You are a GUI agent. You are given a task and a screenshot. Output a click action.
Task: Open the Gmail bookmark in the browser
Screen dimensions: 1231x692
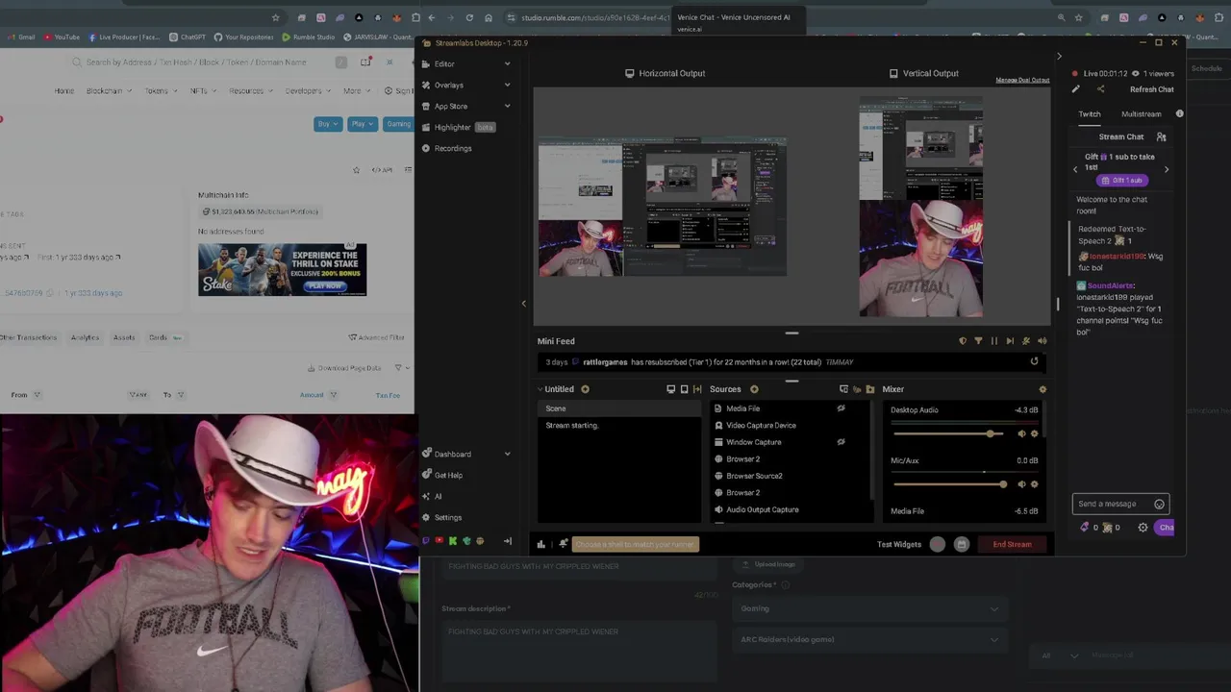[21, 37]
